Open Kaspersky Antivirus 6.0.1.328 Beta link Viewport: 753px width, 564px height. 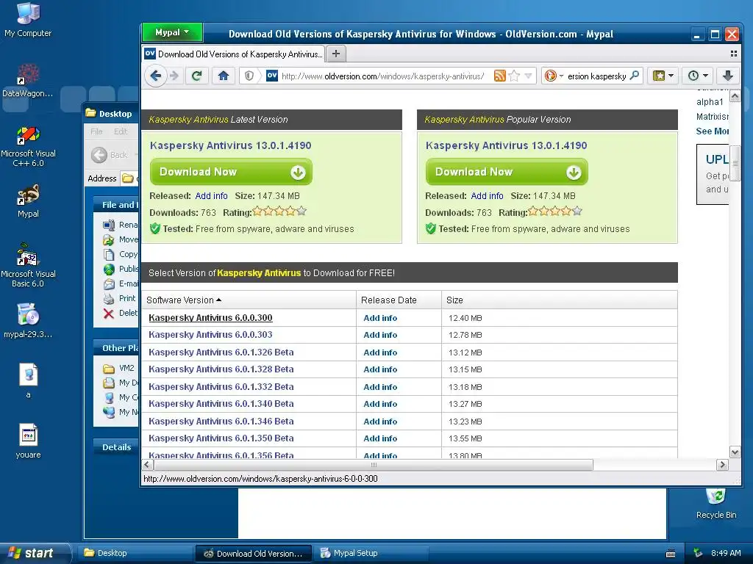coord(221,369)
